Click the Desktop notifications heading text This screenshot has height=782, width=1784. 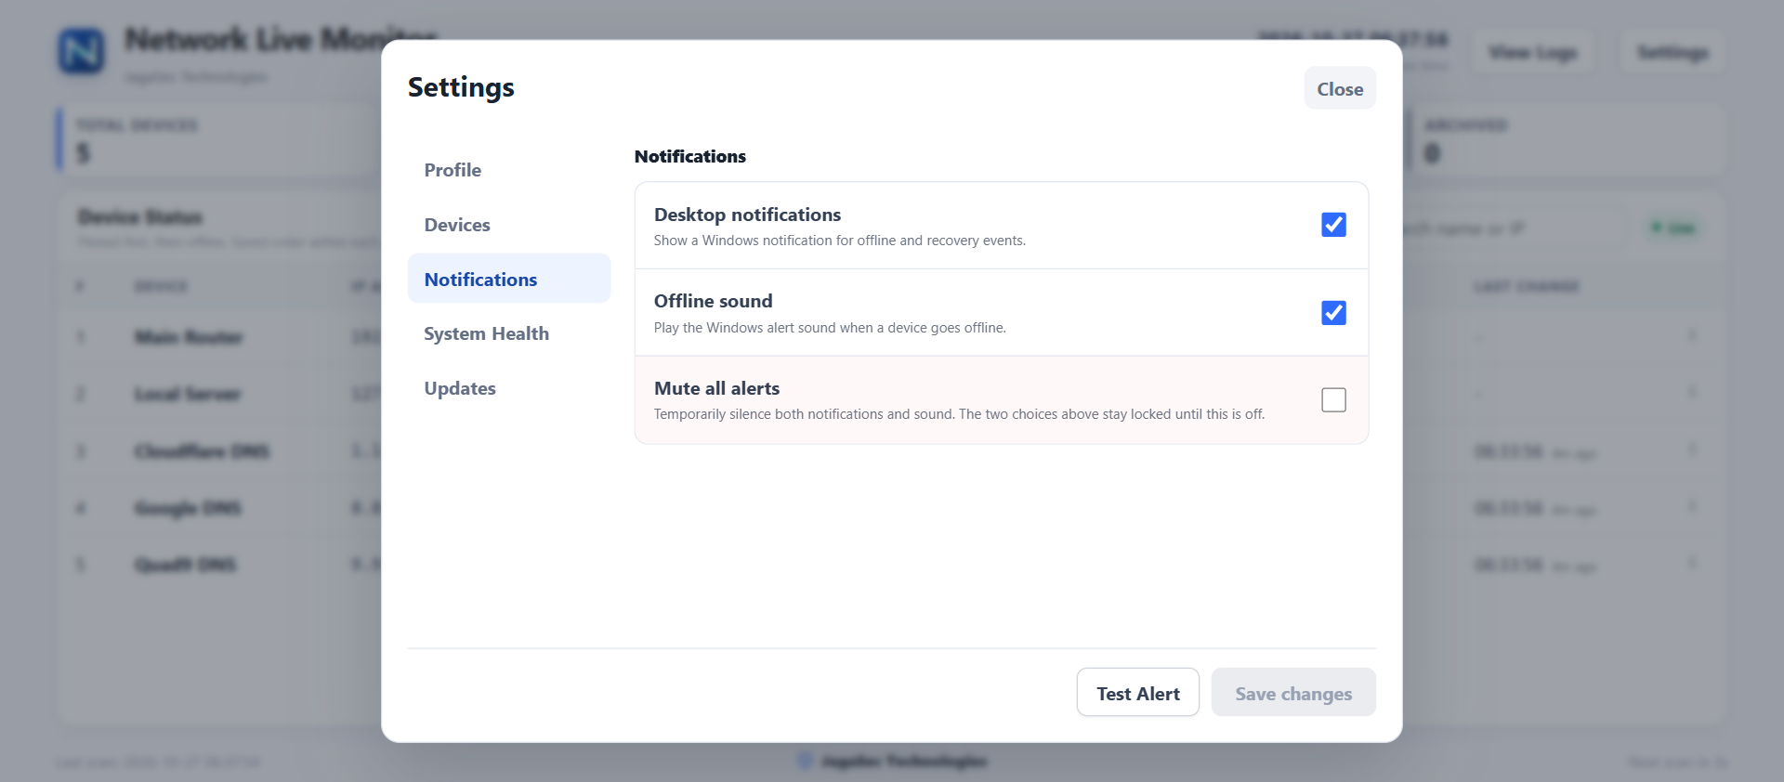[x=747, y=215]
